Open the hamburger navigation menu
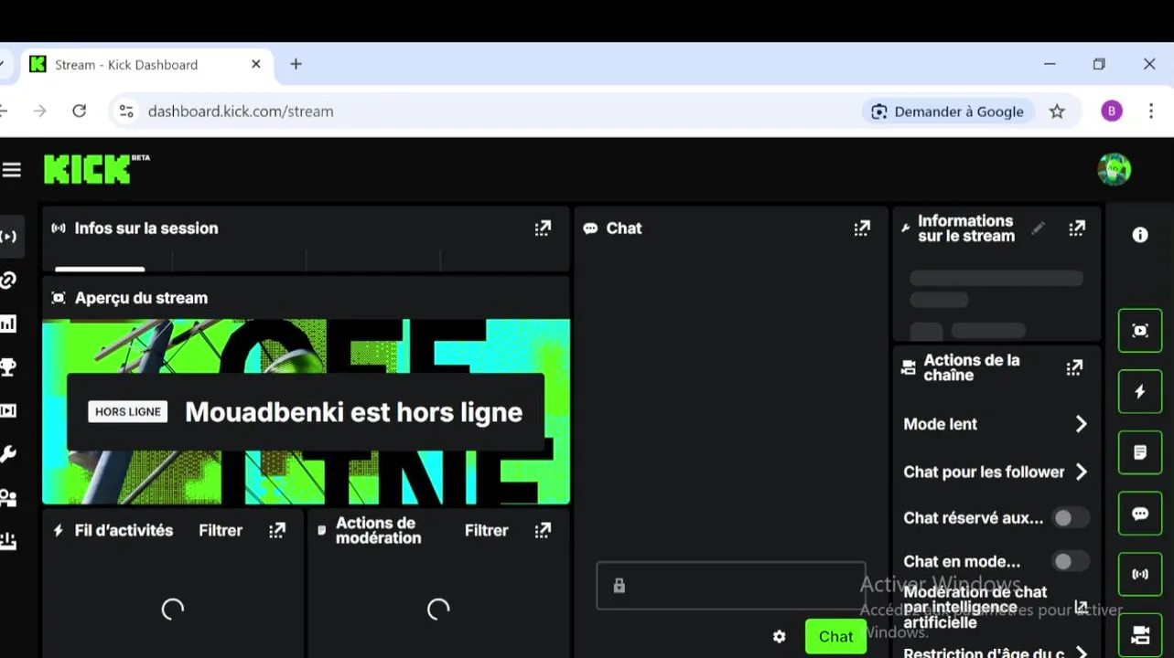 tap(11, 170)
